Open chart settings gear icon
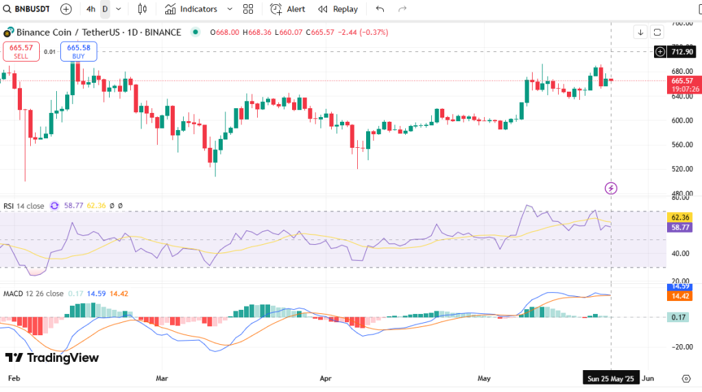This screenshot has height=392, width=702. coord(686,378)
